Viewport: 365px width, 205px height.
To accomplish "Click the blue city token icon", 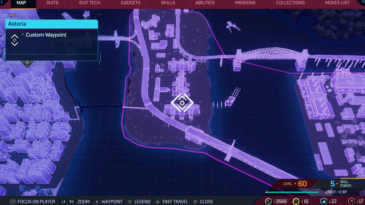I will tap(324, 201).
